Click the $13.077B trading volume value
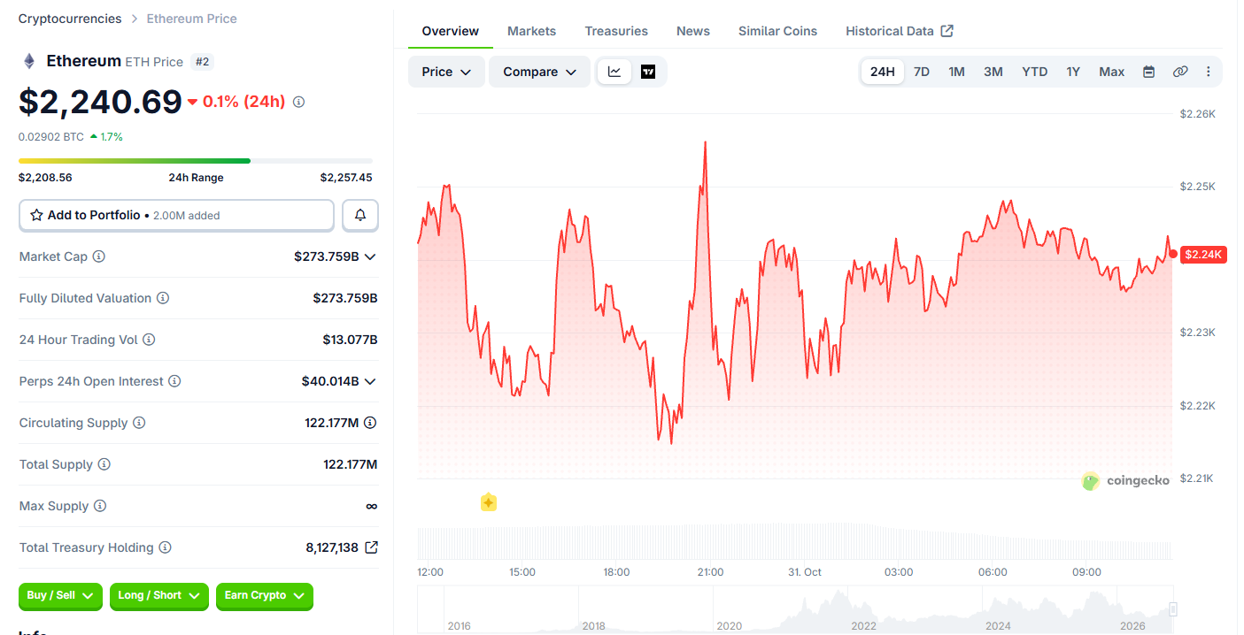The image size is (1244, 635). [351, 340]
